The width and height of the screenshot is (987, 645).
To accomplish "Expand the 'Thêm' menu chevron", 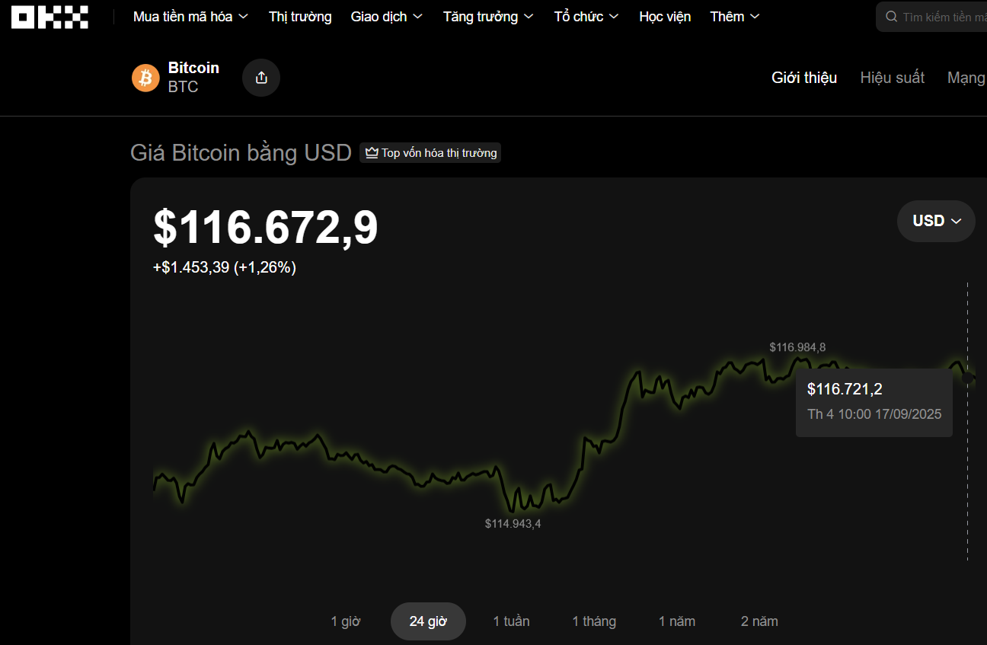I will (x=754, y=16).
